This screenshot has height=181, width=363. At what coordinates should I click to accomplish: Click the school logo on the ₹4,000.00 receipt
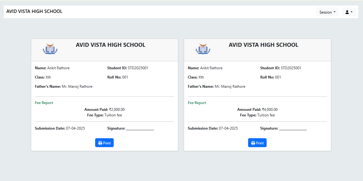(x=203, y=49)
